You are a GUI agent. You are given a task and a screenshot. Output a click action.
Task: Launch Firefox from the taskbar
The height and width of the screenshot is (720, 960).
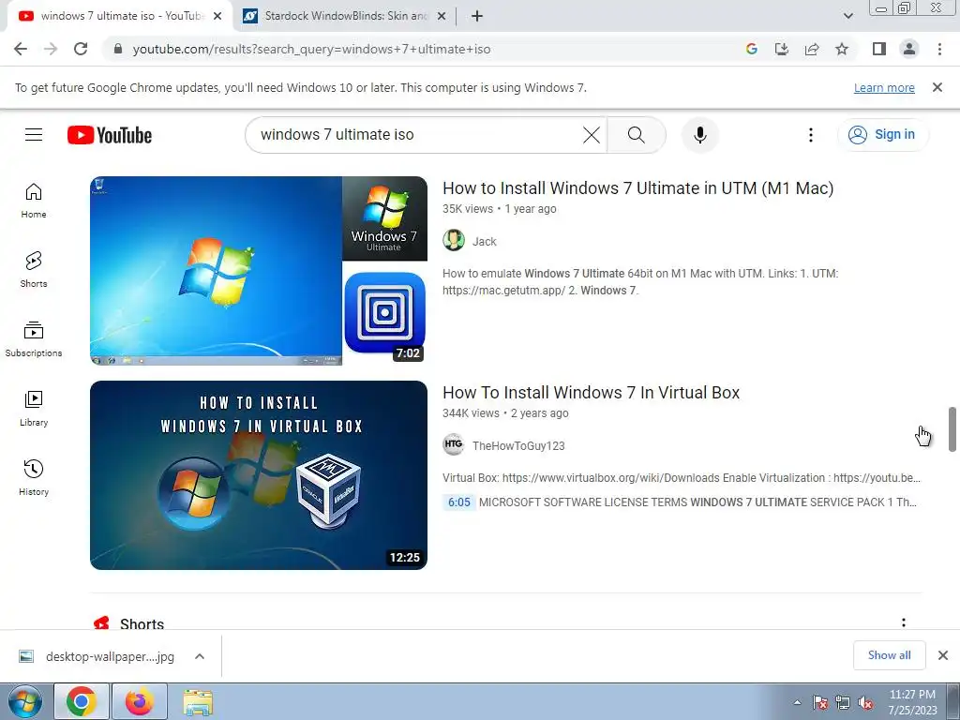pos(140,701)
